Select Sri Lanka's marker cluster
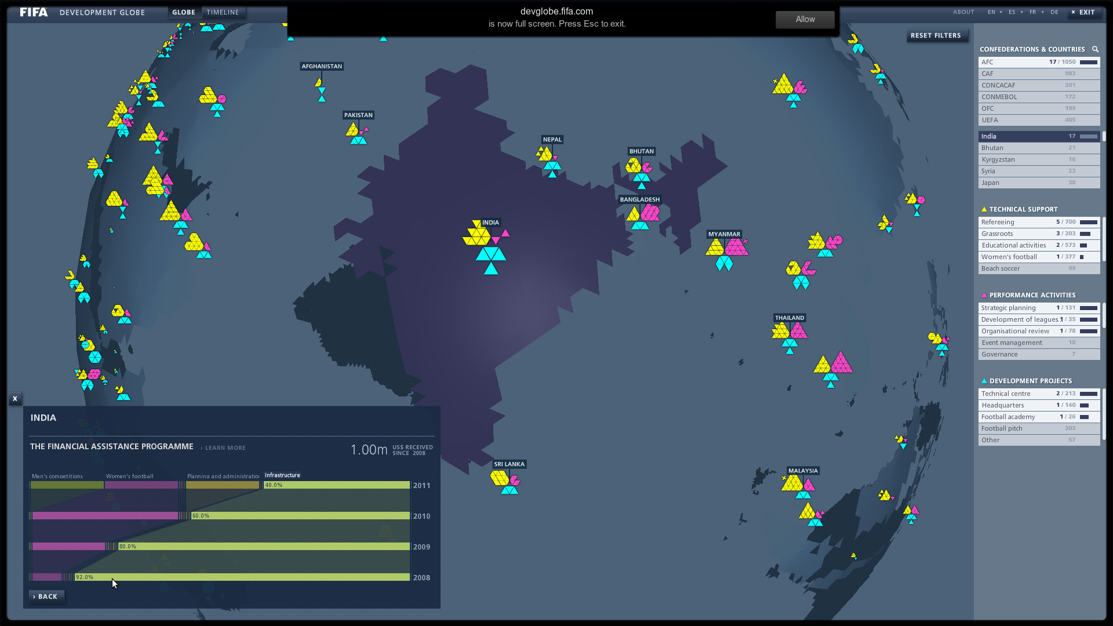The height and width of the screenshot is (626, 1113). click(x=505, y=482)
